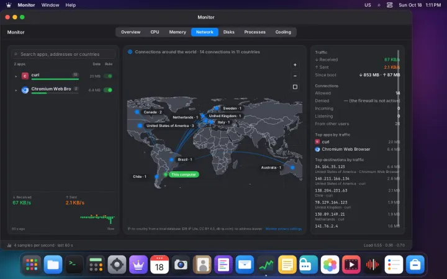The height and width of the screenshot is (279, 447).
Task: Toggle the rule switch for Chromium Web Browser
Action: click(108, 90)
